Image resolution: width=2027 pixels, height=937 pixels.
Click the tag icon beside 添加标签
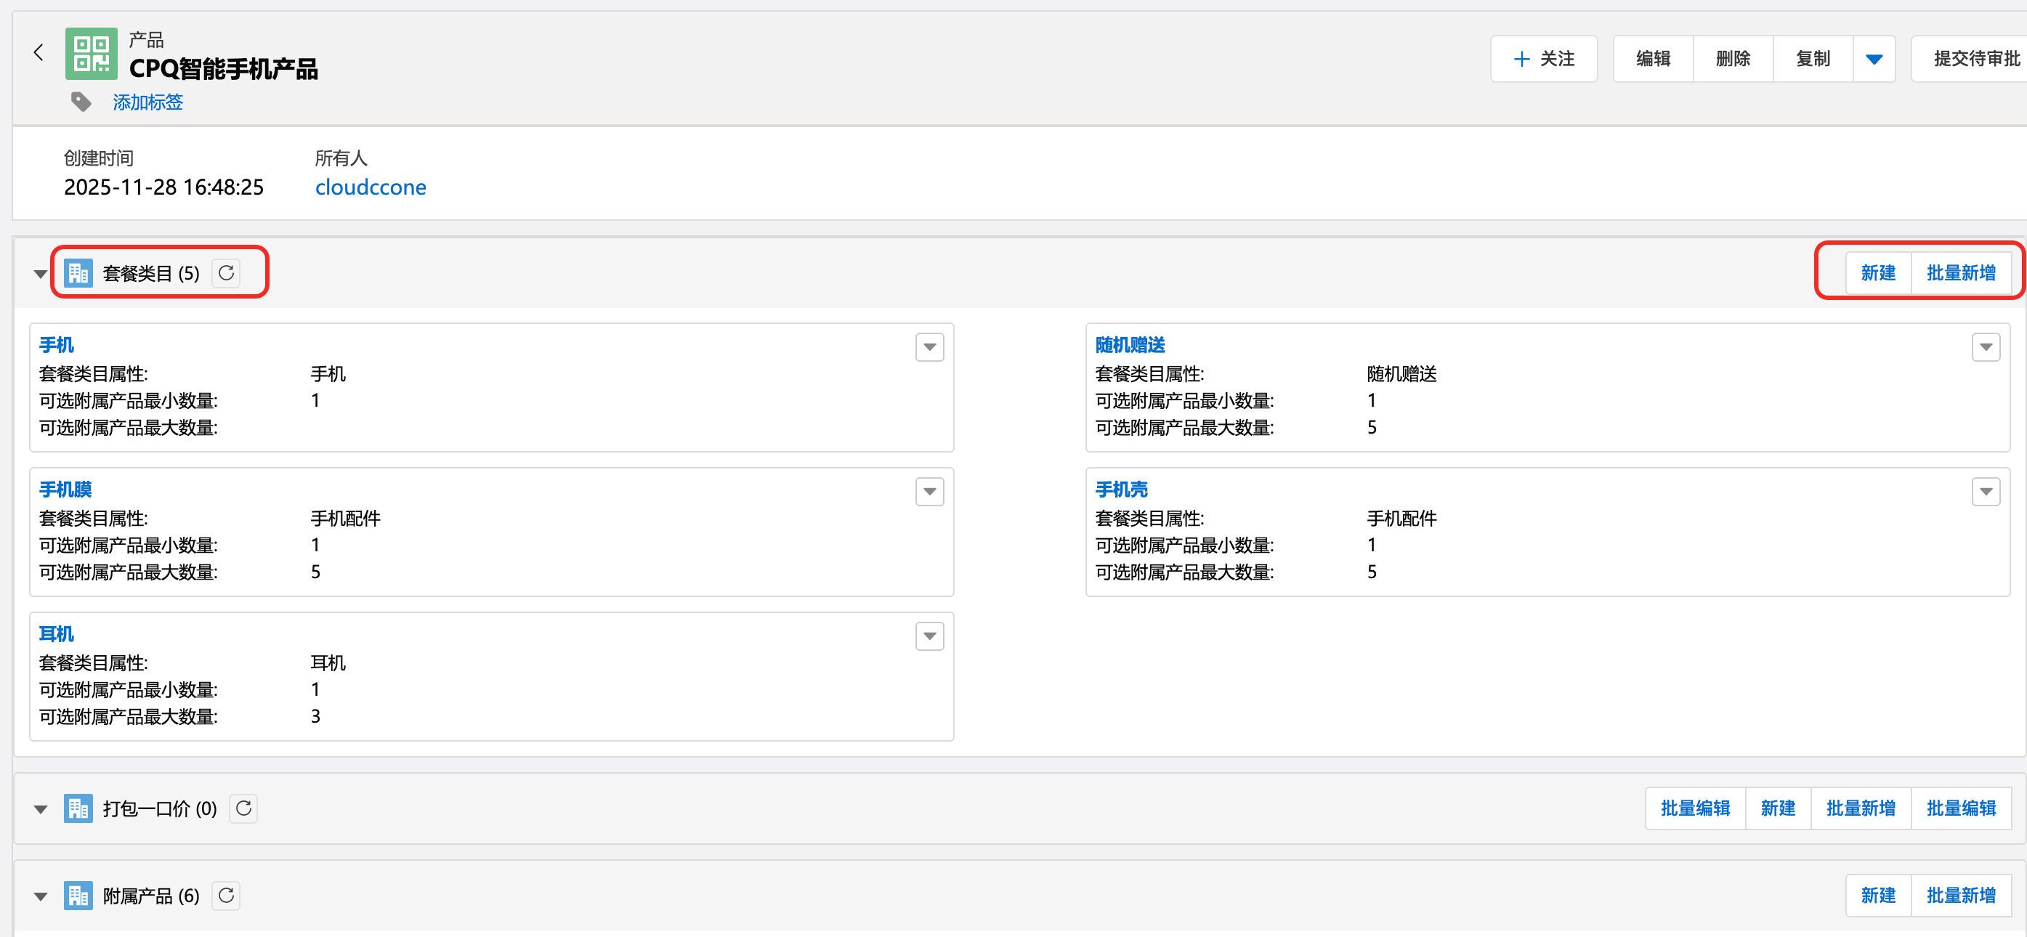pyautogui.click(x=80, y=102)
